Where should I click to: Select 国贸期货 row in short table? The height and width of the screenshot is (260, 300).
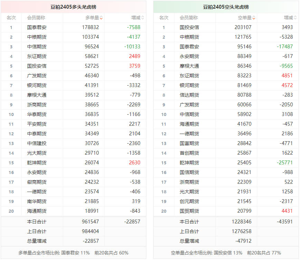pyautogui.click(x=226, y=211)
